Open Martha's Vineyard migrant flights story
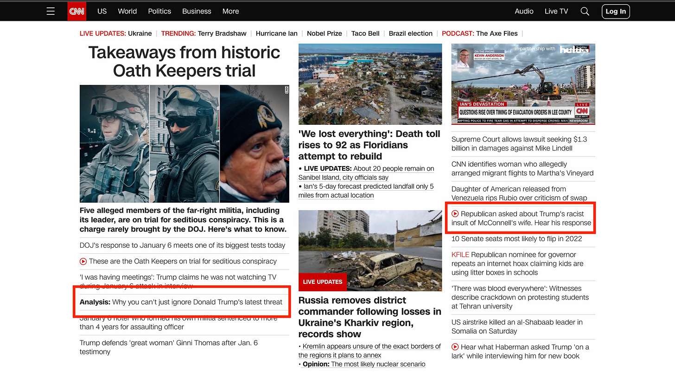 pyautogui.click(x=522, y=168)
